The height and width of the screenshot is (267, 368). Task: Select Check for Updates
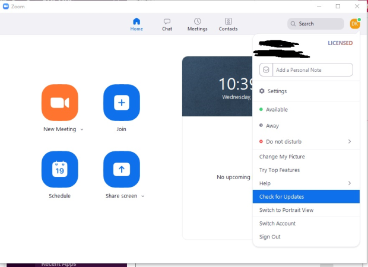pyautogui.click(x=306, y=196)
